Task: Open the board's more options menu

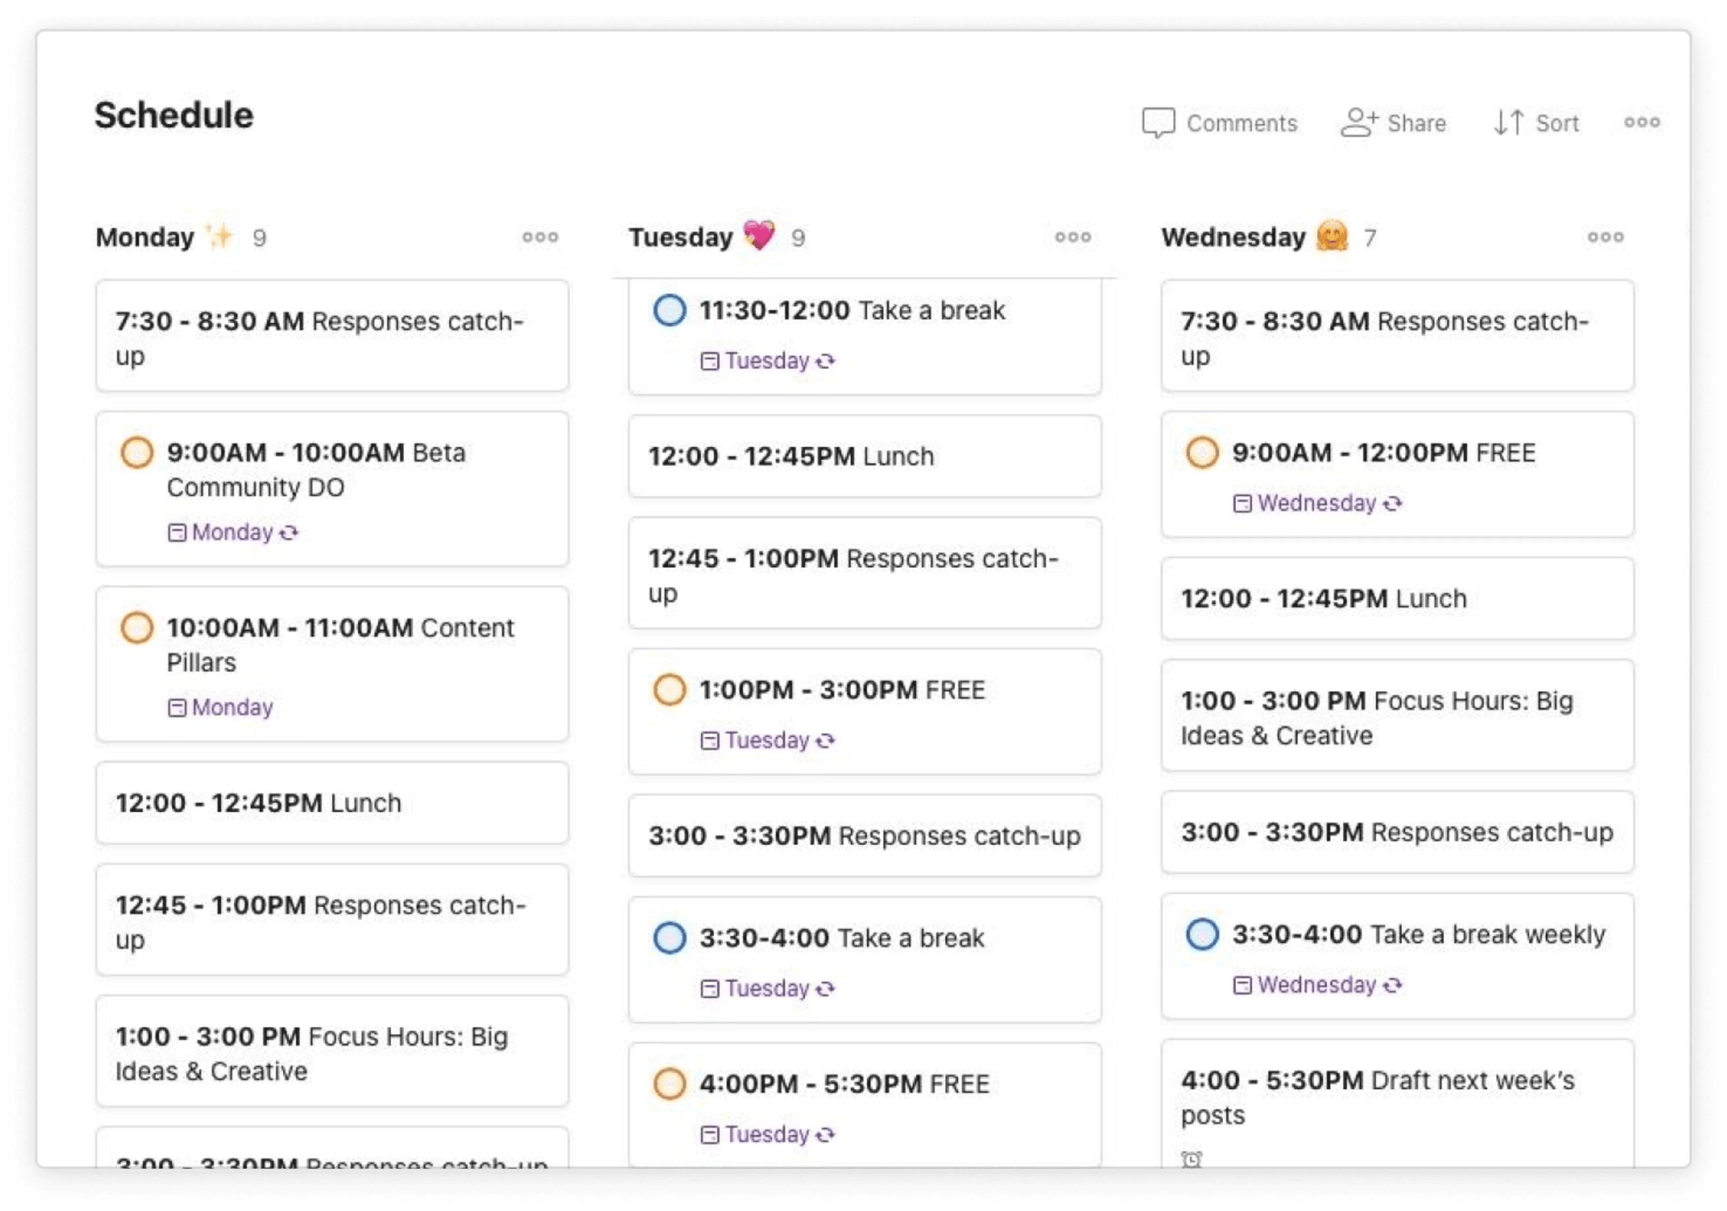Action: 1641,122
